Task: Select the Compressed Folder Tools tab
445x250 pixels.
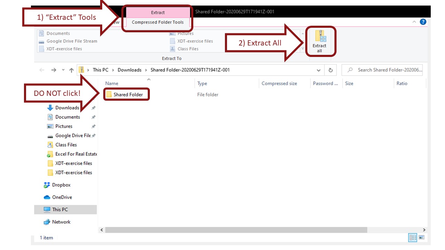Action: click(x=157, y=22)
